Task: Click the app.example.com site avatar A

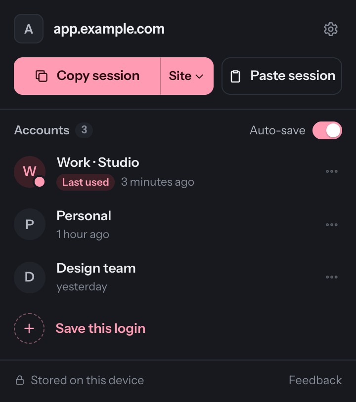Action: point(29,29)
